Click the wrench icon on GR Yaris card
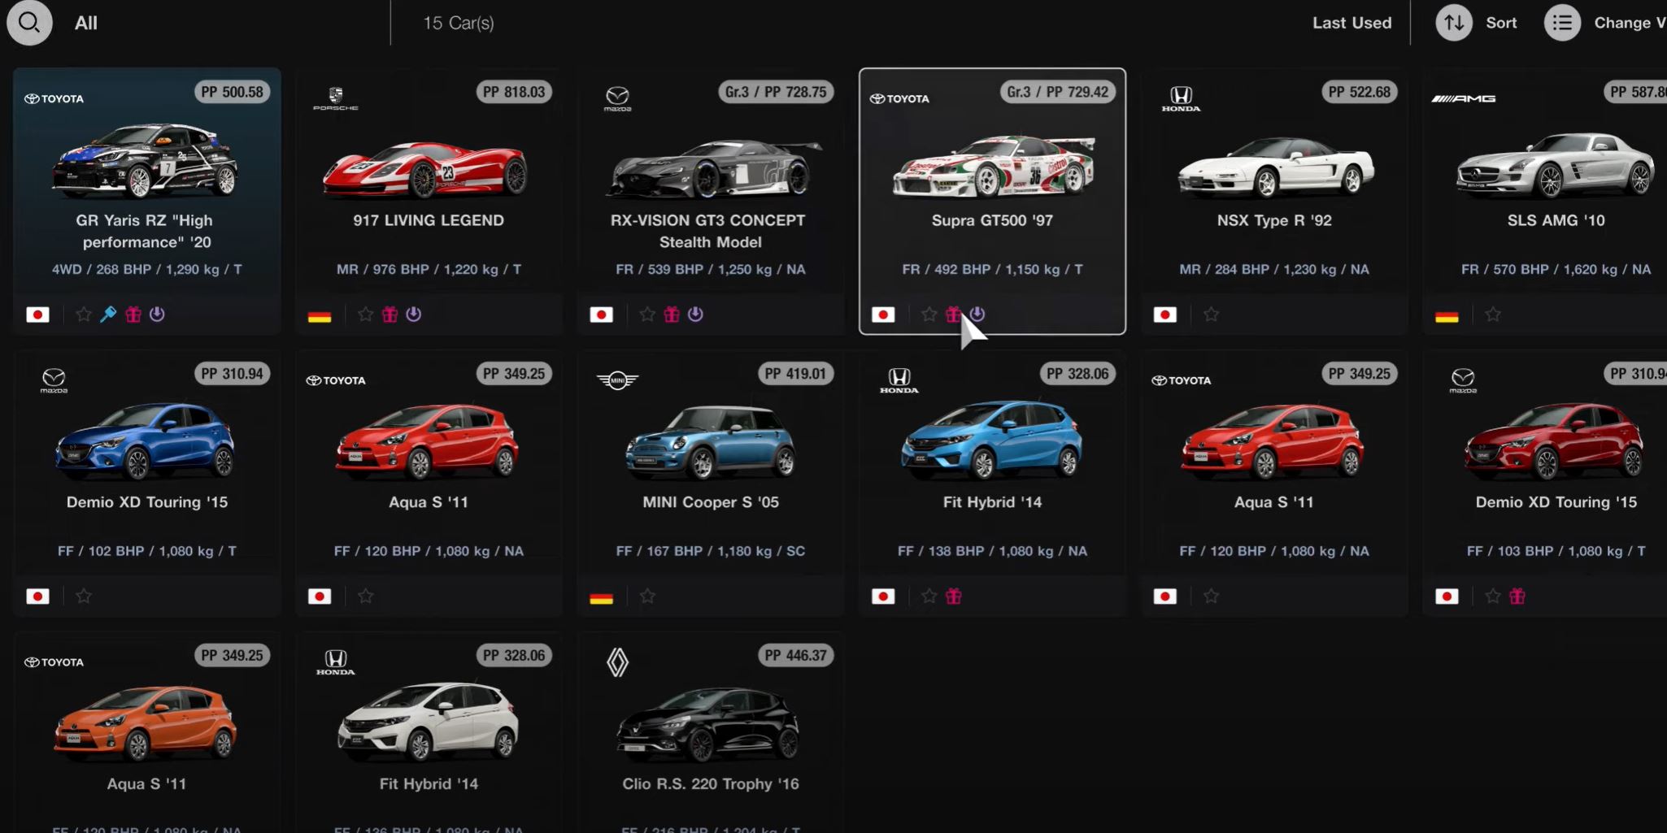The image size is (1667, 833). pos(108,315)
